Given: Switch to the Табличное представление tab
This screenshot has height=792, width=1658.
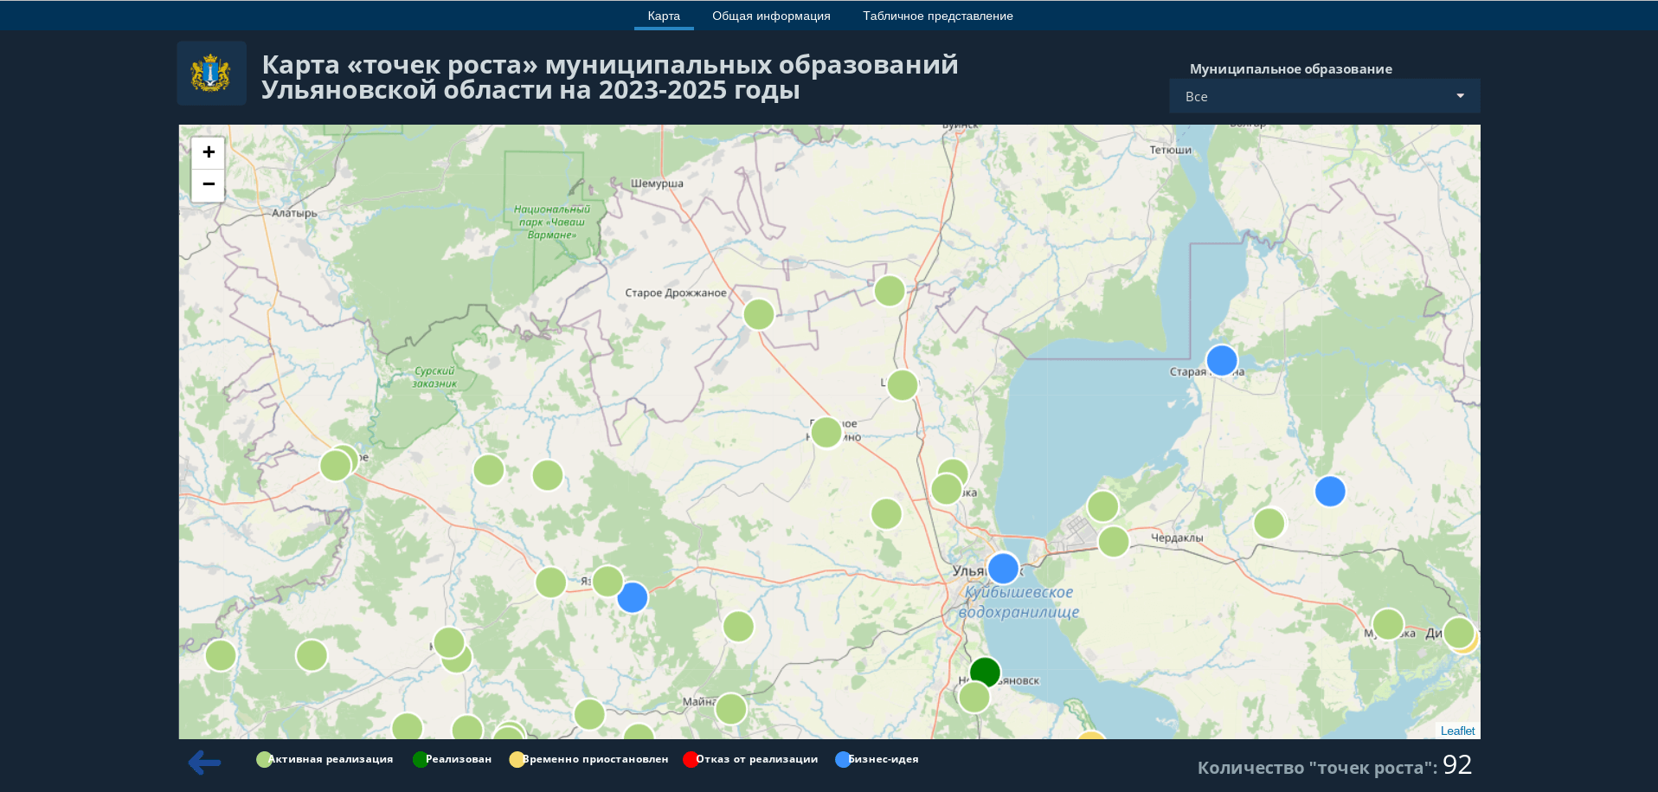Looking at the screenshot, I should pos(937,16).
